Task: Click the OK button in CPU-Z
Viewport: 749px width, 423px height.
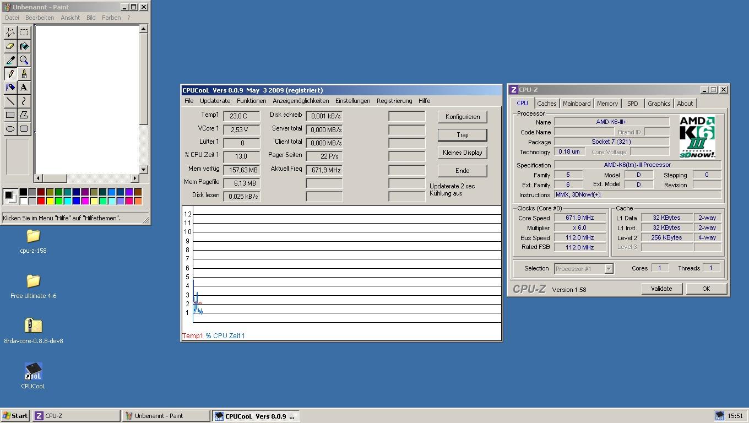Action: pos(706,289)
